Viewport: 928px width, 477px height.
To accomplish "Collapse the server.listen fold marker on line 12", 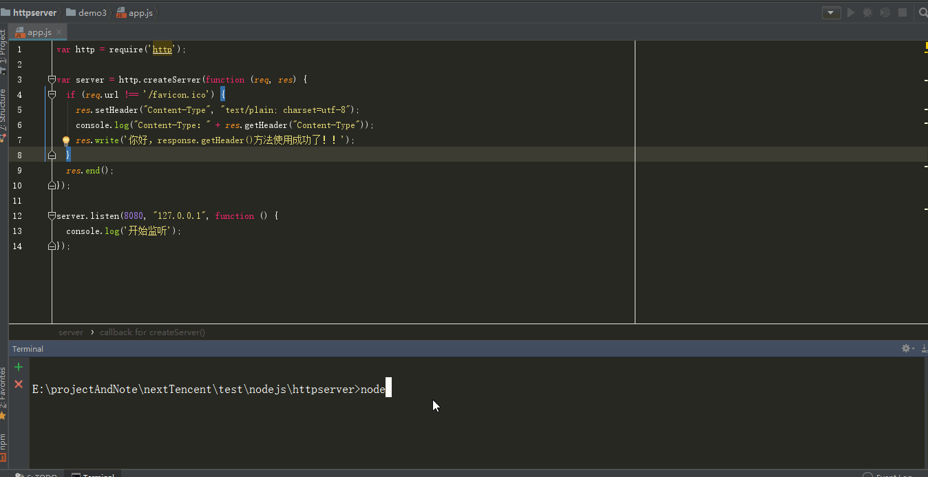I will click(x=52, y=216).
